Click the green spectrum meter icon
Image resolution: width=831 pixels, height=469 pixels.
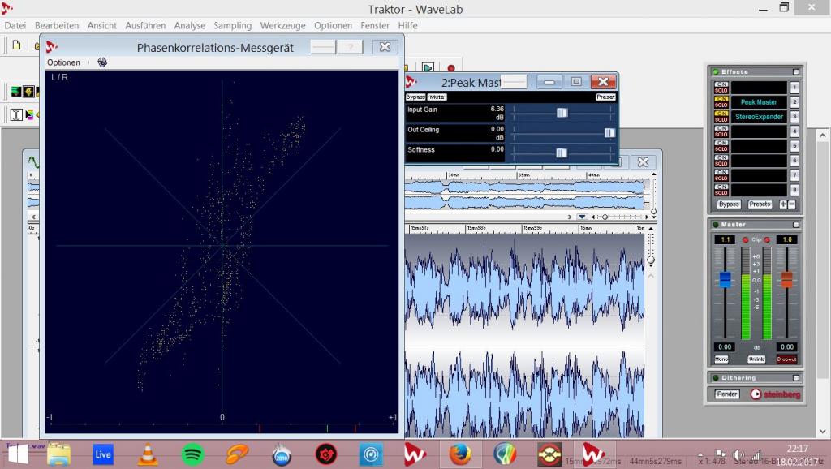pyautogui.click(x=16, y=92)
